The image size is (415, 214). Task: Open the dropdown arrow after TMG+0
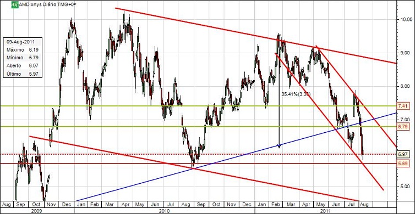75,4
